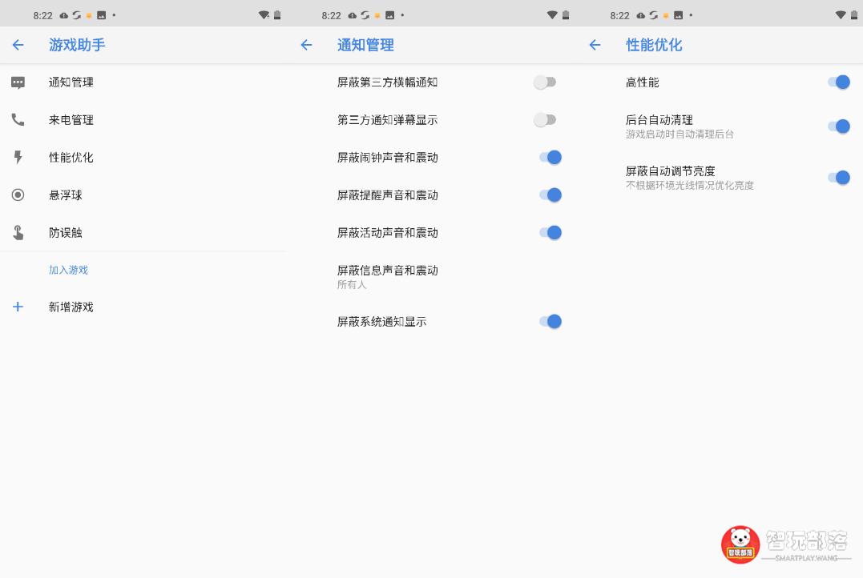Turn on 第三方通知弹幕显示

tap(546, 119)
